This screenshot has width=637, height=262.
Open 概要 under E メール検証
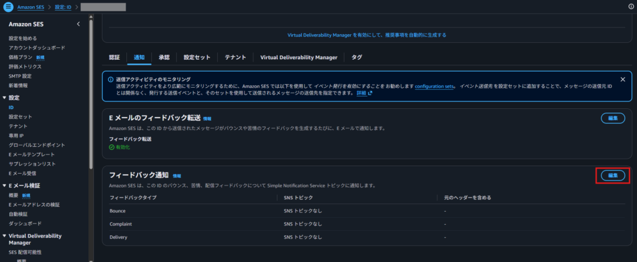[14, 195]
